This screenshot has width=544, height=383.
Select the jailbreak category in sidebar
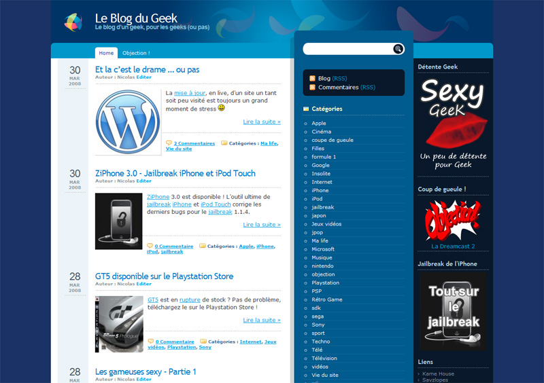pos(322,207)
